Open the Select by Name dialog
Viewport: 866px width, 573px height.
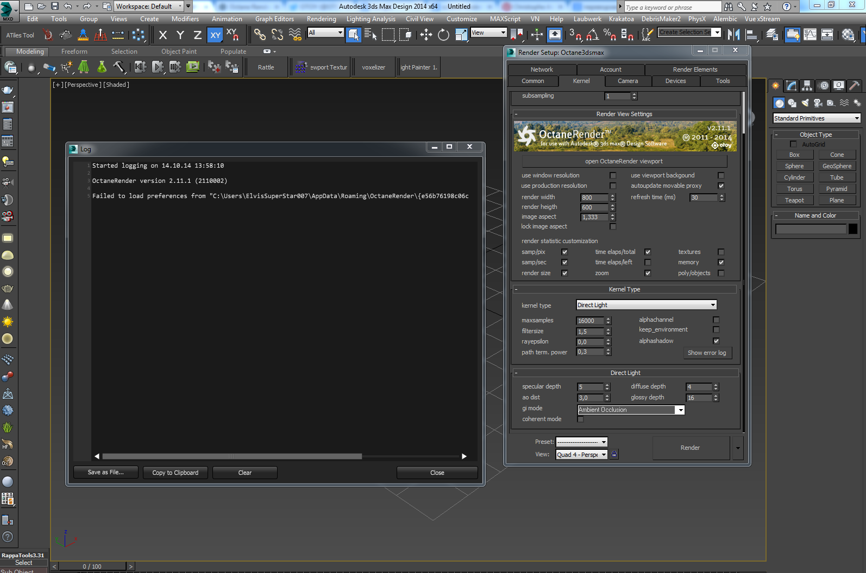click(371, 35)
